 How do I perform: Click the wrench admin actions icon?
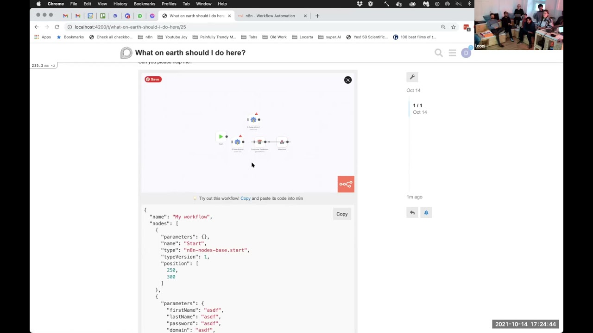pyautogui.click(x=412, y=77)
